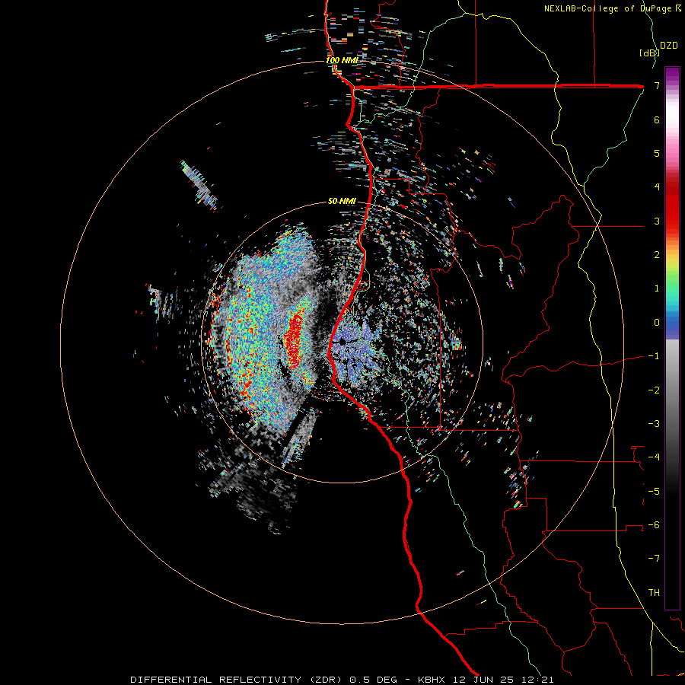Click the -1 dB tick label
The image size is (685, 685).
(x=654, y=356)
